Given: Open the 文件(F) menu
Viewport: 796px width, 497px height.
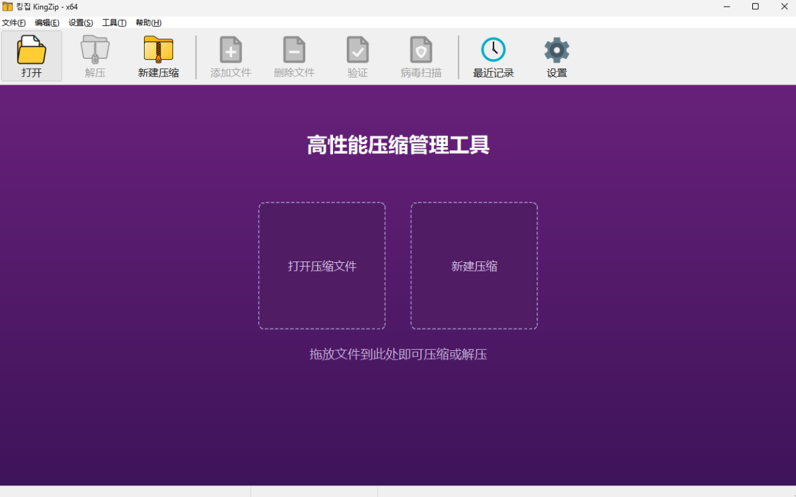Looking at the screenshot, I should point(14,23).
